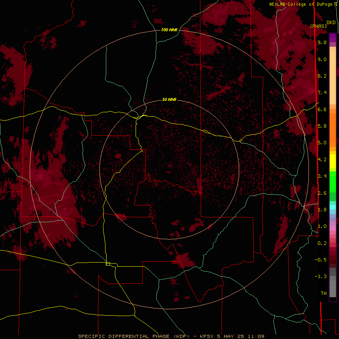The height and width of the screenshot is (339, 339).
Task: Click the 1.0 scale value
Action: [x=322, y=226]
